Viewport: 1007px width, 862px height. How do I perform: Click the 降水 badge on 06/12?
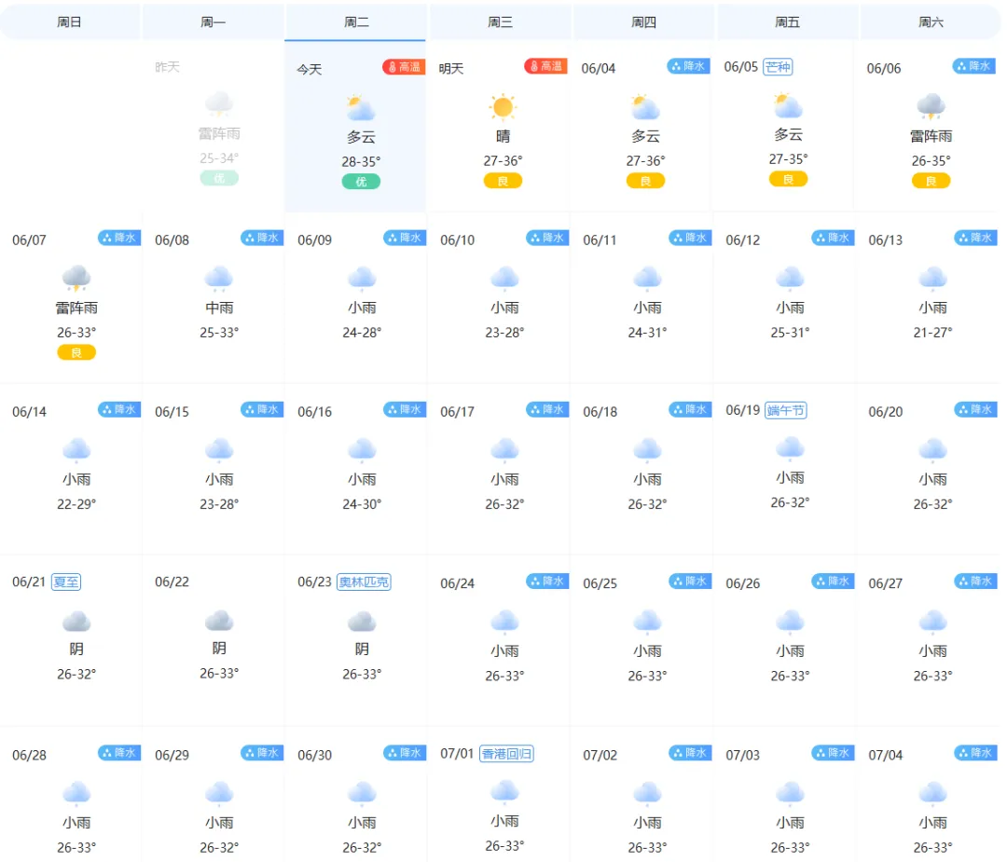pos(833,239)
